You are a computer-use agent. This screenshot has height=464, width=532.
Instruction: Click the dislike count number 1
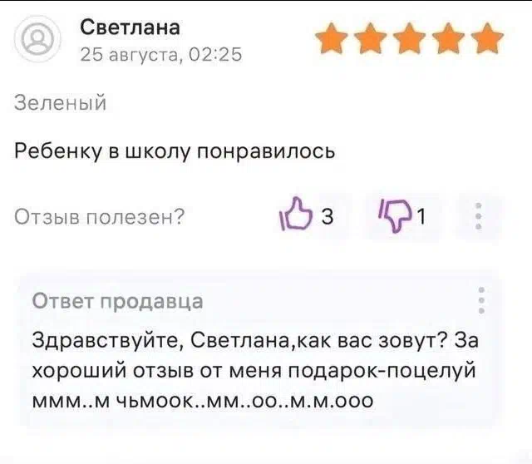click(x=421, y=216)
